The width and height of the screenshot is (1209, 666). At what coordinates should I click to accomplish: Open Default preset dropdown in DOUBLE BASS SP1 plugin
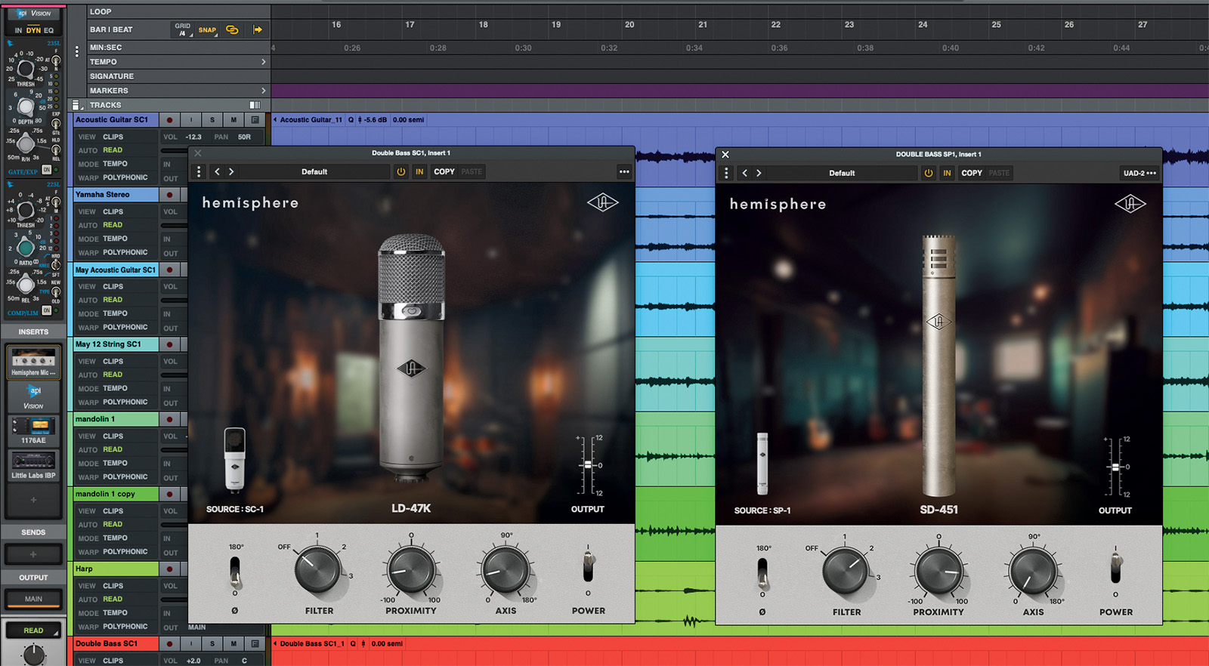coord(842,173)
